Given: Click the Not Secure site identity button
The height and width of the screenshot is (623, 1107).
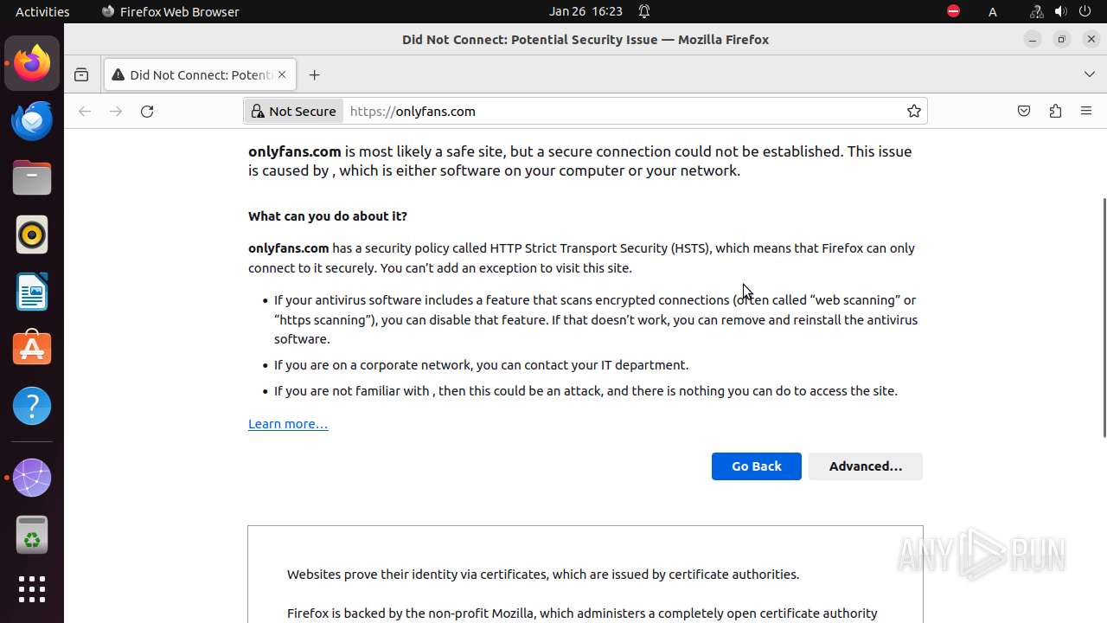Looking at the screenshot, I should coord(294,111).
